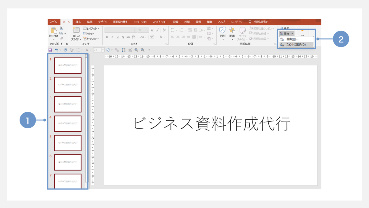Click the Arrange (配置) icon

tap(232, 30)
